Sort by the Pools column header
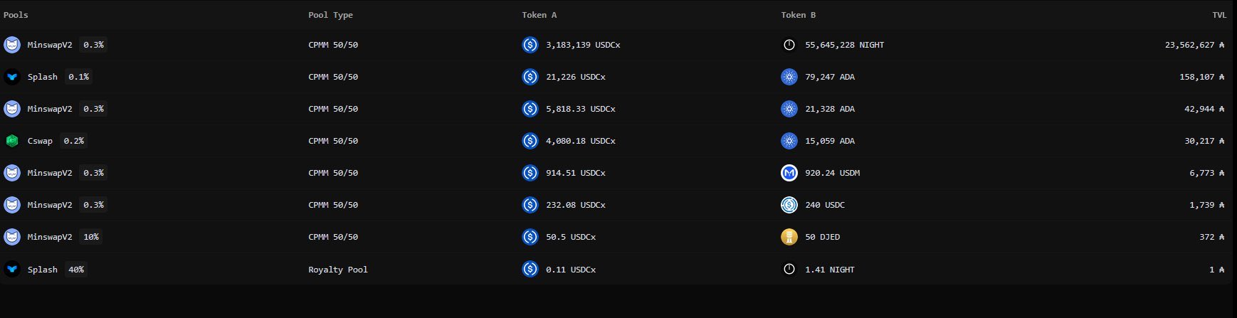 [16, 15]
